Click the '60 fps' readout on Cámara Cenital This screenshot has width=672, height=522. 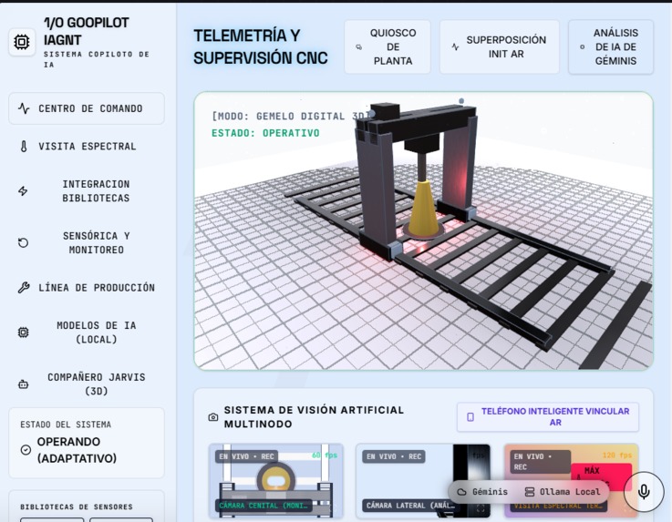point(325,455)
